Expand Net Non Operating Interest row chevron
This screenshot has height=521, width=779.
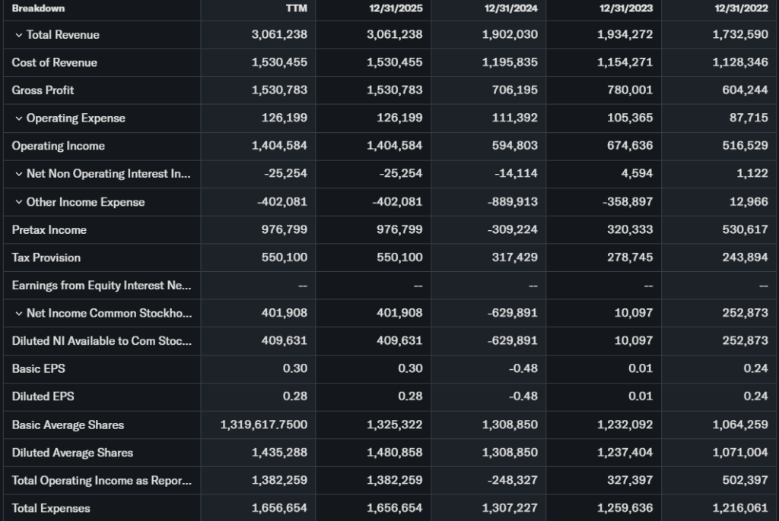point(18,174)
